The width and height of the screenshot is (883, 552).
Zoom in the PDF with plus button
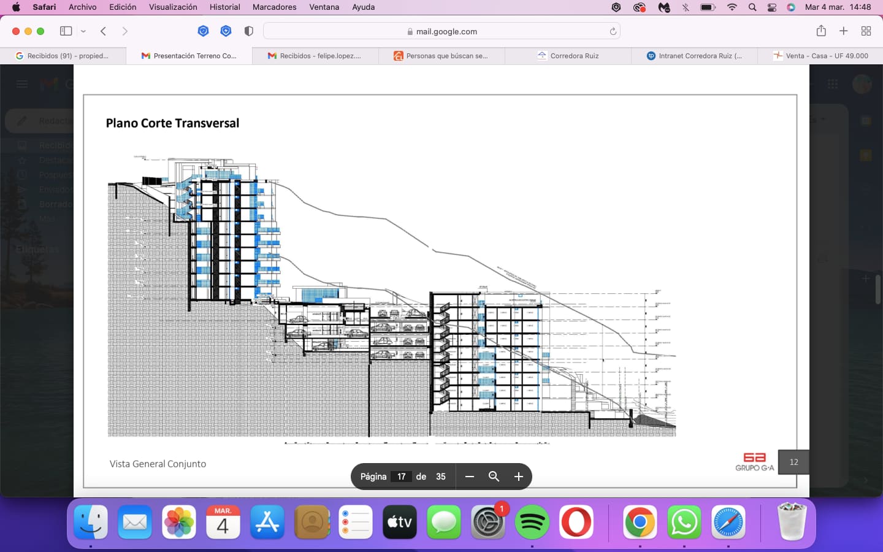tap(518, 477)
